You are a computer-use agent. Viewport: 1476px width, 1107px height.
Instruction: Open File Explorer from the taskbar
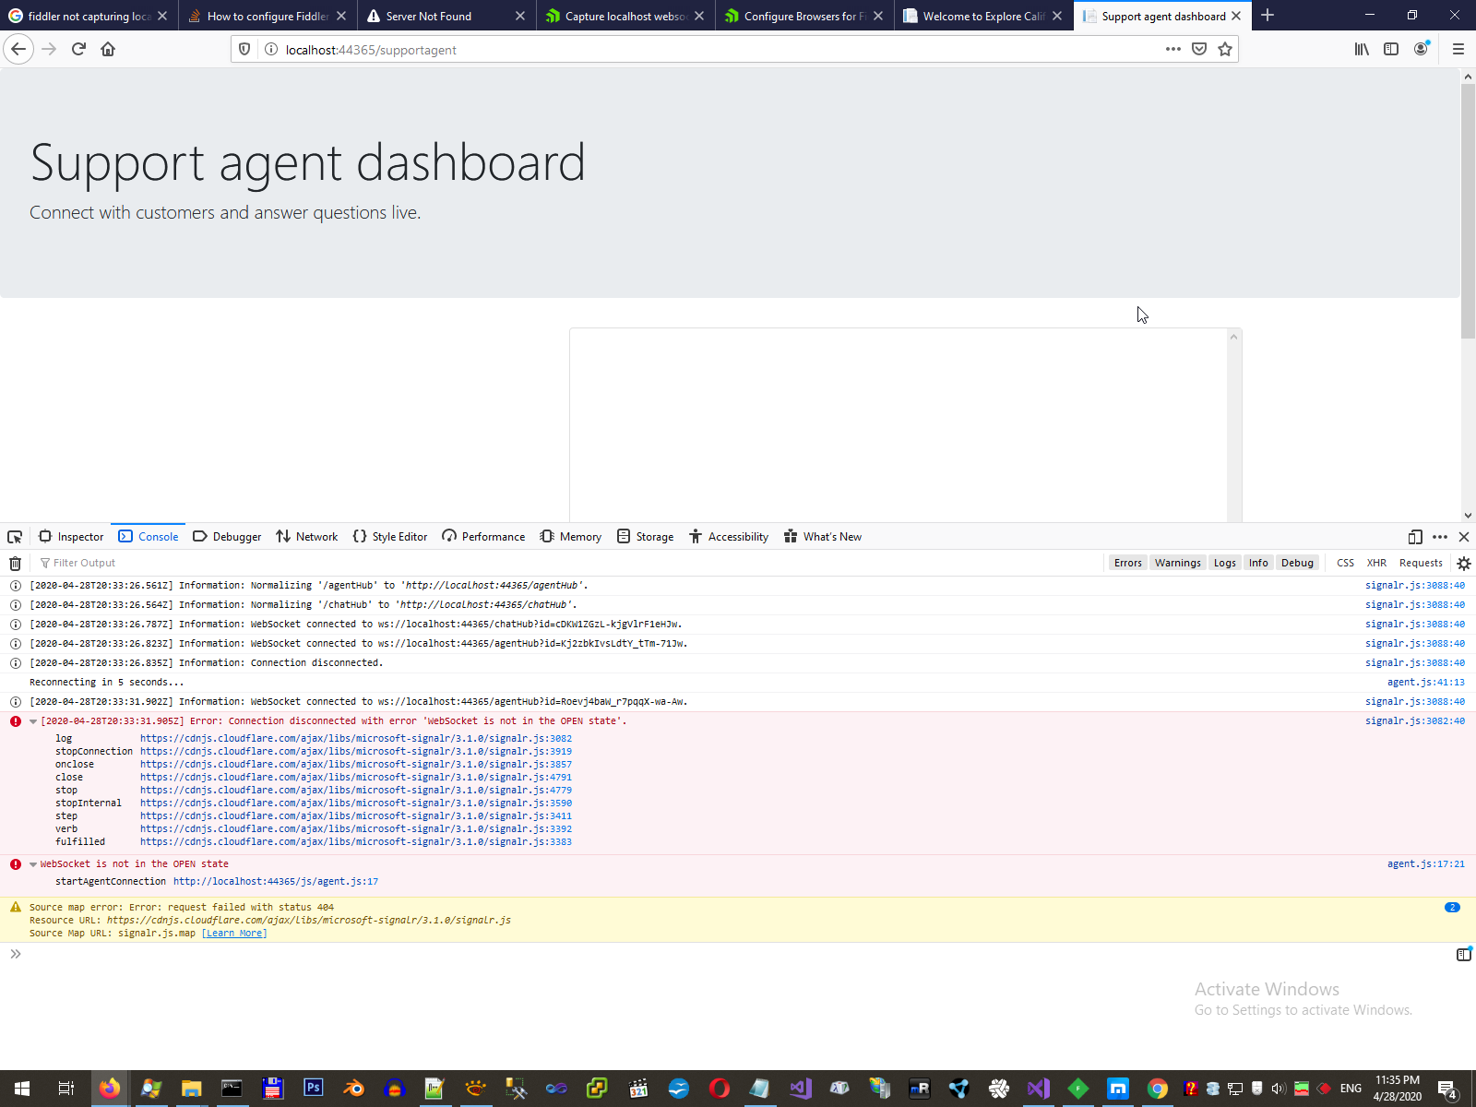click(x=191, y=1089)
